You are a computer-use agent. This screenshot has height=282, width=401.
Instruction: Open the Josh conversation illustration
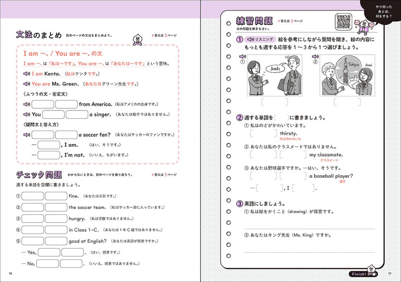275,75
